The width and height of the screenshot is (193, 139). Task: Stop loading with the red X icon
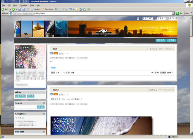20,9
